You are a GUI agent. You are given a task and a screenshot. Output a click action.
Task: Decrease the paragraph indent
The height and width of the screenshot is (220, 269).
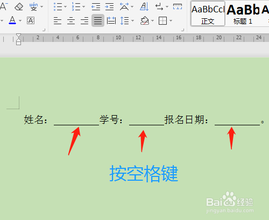click(x=96, y=7)
